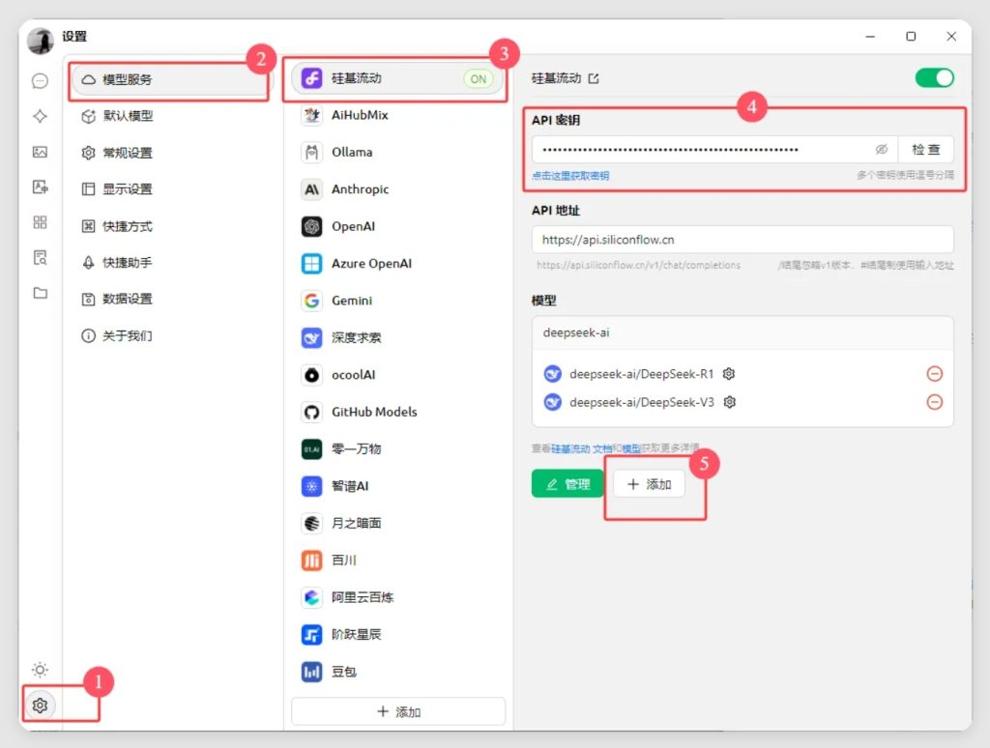Open 显示设置 section
990x748 pixels.
coord(169,189)
